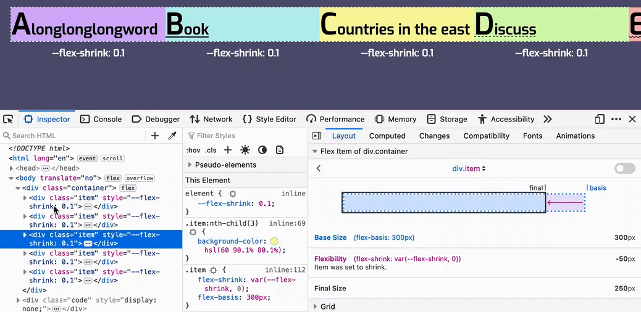641x312 pixels.
Task: Open the Computed tab
Action: (x=387, y=136)
